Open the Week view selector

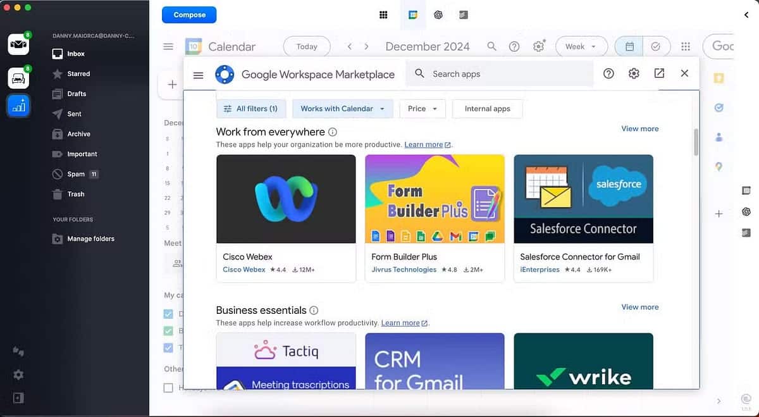(581, 46)
